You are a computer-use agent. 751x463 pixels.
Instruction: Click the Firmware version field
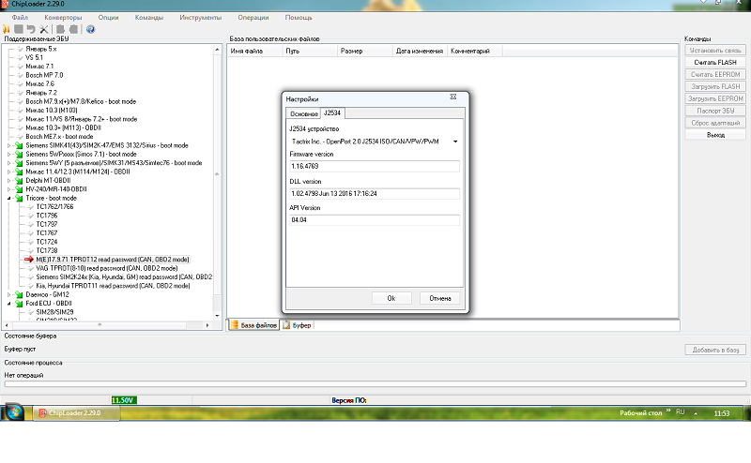(x=374, y=167)
